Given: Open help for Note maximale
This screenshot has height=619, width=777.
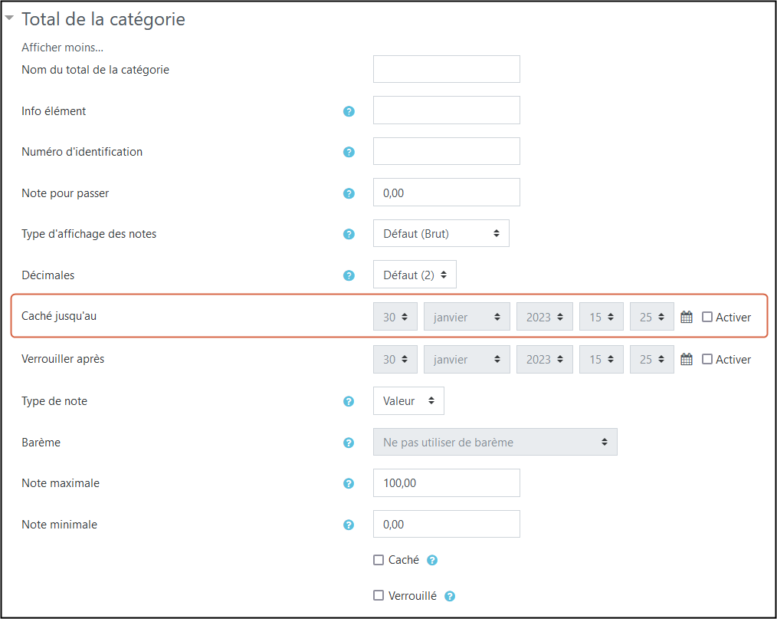Looking at the screenshot, I should point(349,483).
